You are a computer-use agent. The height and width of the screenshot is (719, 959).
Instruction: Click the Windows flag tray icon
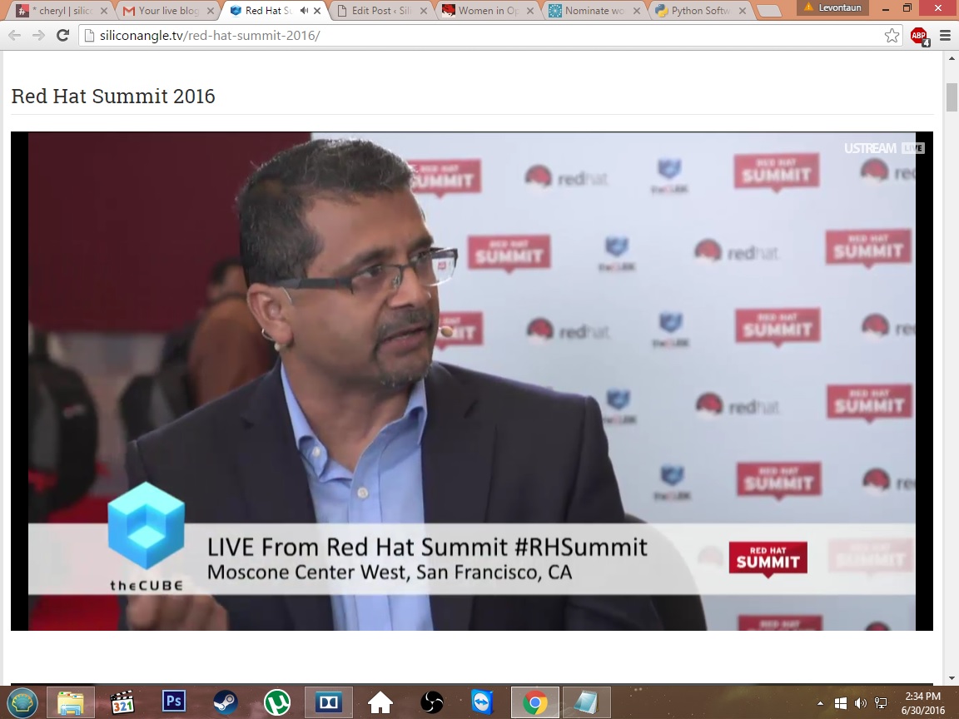pos(841,704)
